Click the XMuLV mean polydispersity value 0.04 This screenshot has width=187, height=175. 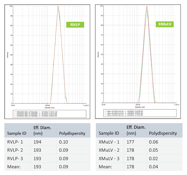pyautogui.click(x=153, y=167)
